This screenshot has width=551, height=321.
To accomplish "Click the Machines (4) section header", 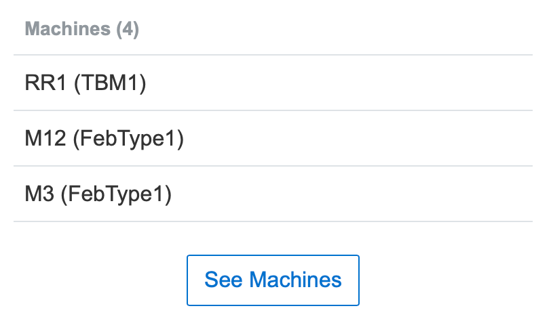I will pyautogui.click(x=82, y=30).
